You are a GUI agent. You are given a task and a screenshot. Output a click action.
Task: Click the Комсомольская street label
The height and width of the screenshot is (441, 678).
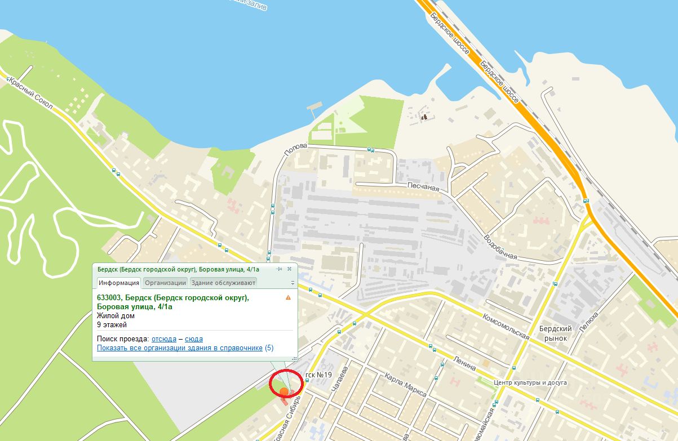(x=506, y=328)
